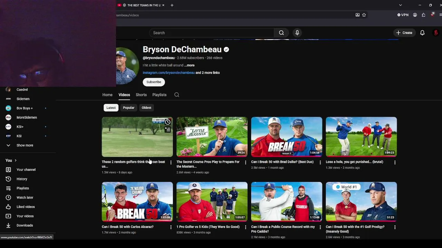This screenshot has height=248, width=442.
Task: Open options for Secret Course Pros video
Action: click(x=246, y=162)
